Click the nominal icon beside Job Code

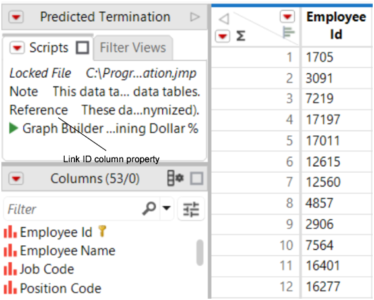[x=11, y=269]
